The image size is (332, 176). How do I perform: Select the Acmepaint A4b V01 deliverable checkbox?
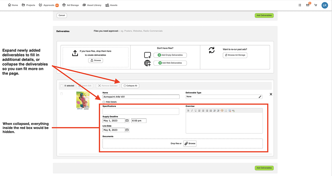(62, 94)
